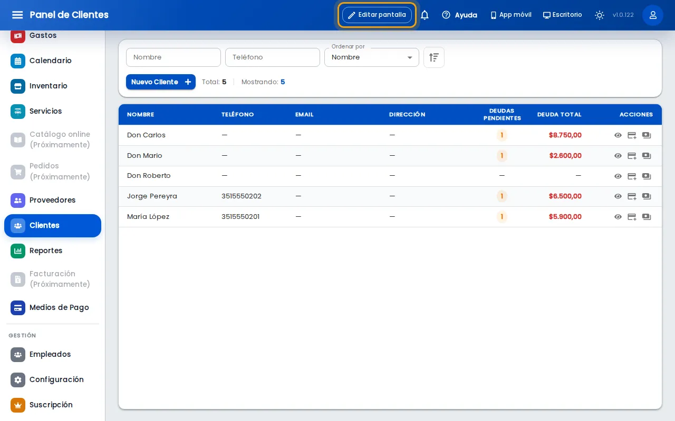The height and width of the screenshot is (421, 675).
Task: Open App móvil link
Action: [510, 15]
